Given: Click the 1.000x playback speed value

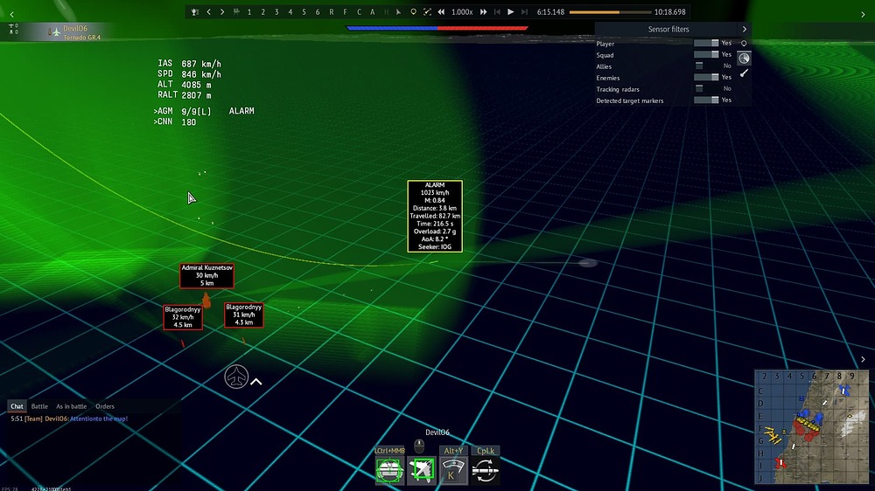Looking at the screenshot, I should point(462,11).
